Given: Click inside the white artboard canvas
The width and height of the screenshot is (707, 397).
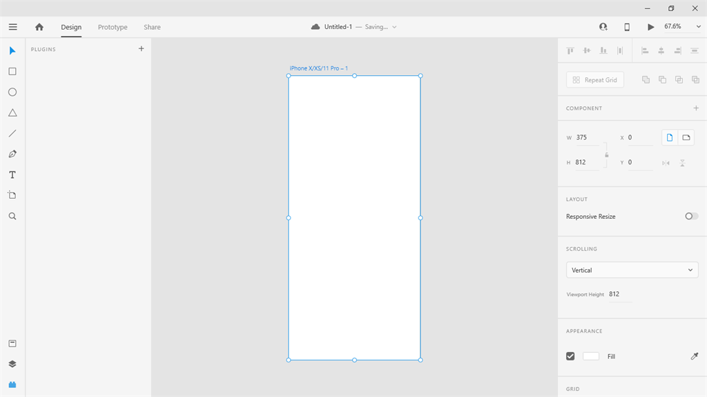Looking at the screenshot, I should click(x=354, y=218).
